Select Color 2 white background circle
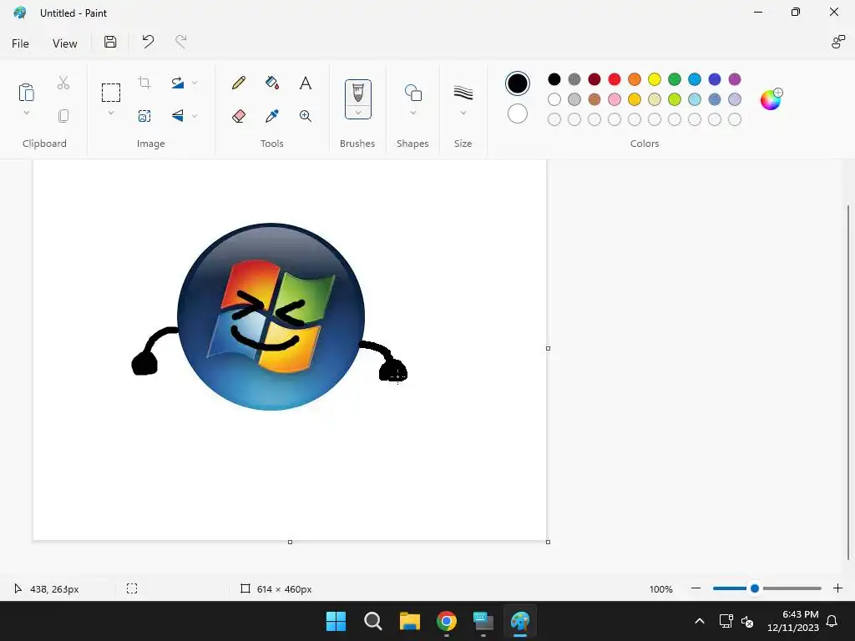Viewport: 855px width, 641px height. [517, 114]
